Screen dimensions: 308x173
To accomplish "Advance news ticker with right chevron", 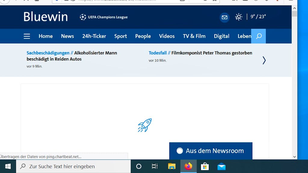I will [264, 60].
